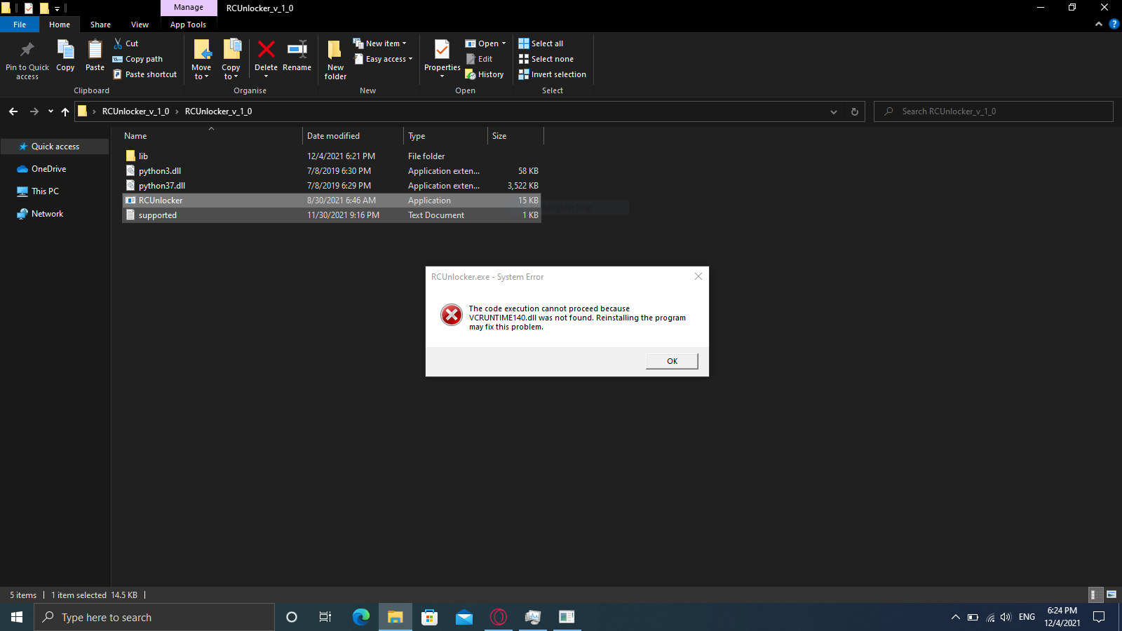This screenshot has height=631, width=1122.
Task: Create a New folder from ribbon
Action: pyautogui.click(x=335, y=56)
